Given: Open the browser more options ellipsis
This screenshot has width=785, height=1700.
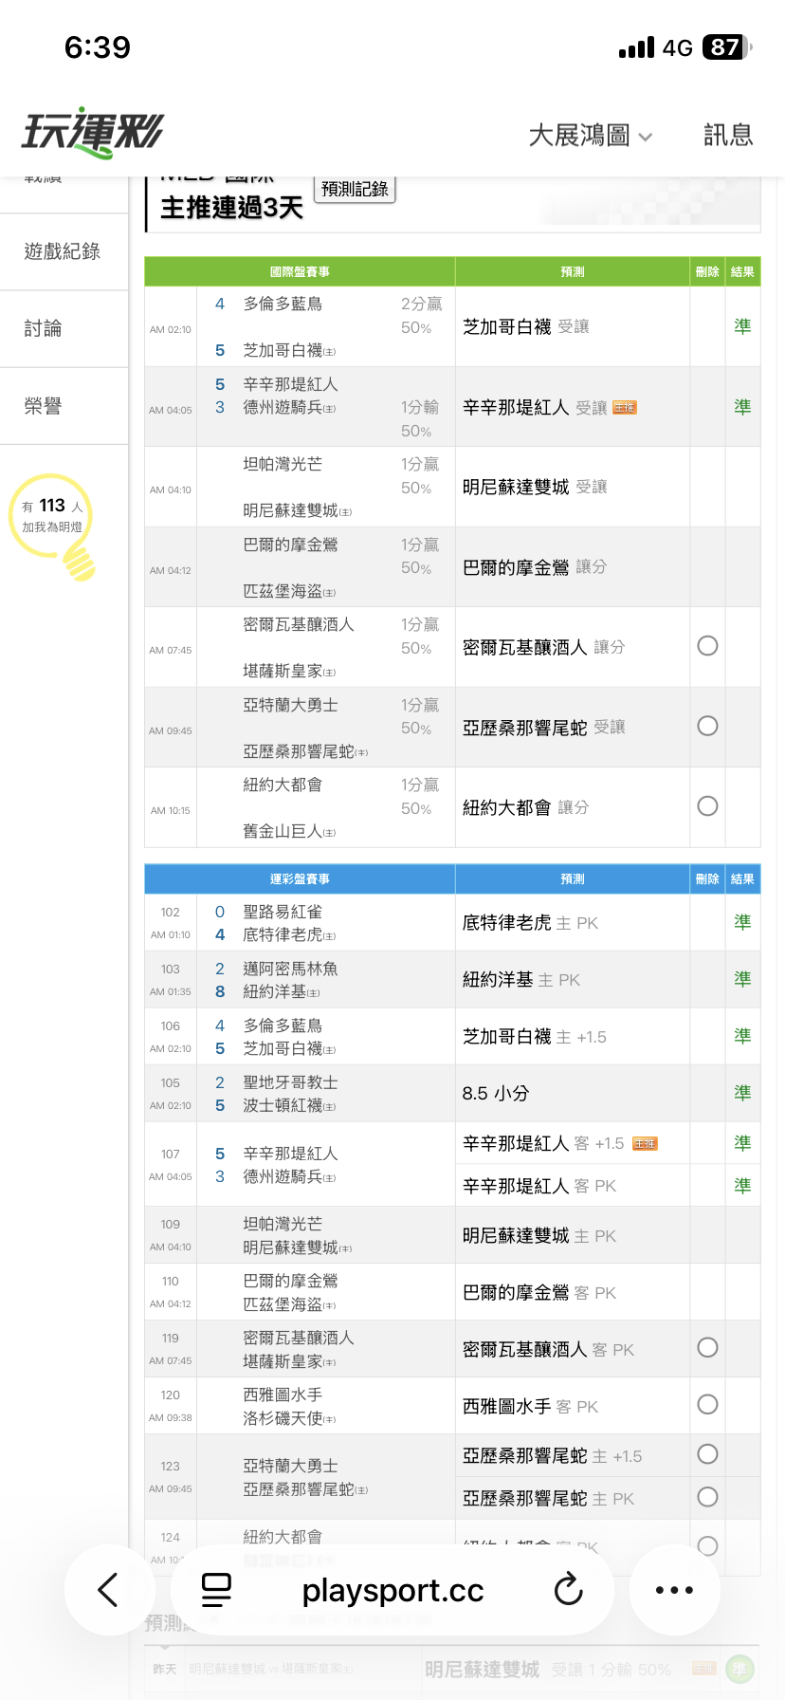Looking at the screenshot, I should (x=674, y=1590).
